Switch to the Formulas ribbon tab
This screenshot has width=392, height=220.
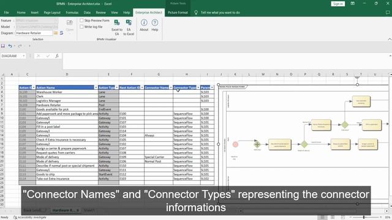(x=72, y=12)
